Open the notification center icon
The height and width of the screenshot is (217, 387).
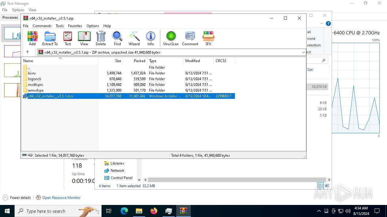pyautogui.click(x=377, y=211)
